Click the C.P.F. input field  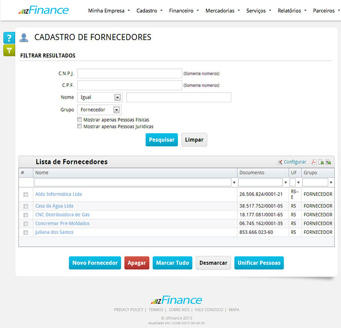pyautogui.click(x=130, y=85)
